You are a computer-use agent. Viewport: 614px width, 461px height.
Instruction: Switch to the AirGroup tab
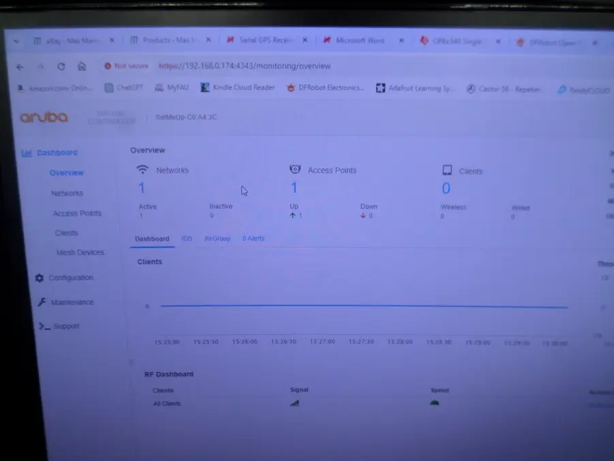tap(217, 239)
